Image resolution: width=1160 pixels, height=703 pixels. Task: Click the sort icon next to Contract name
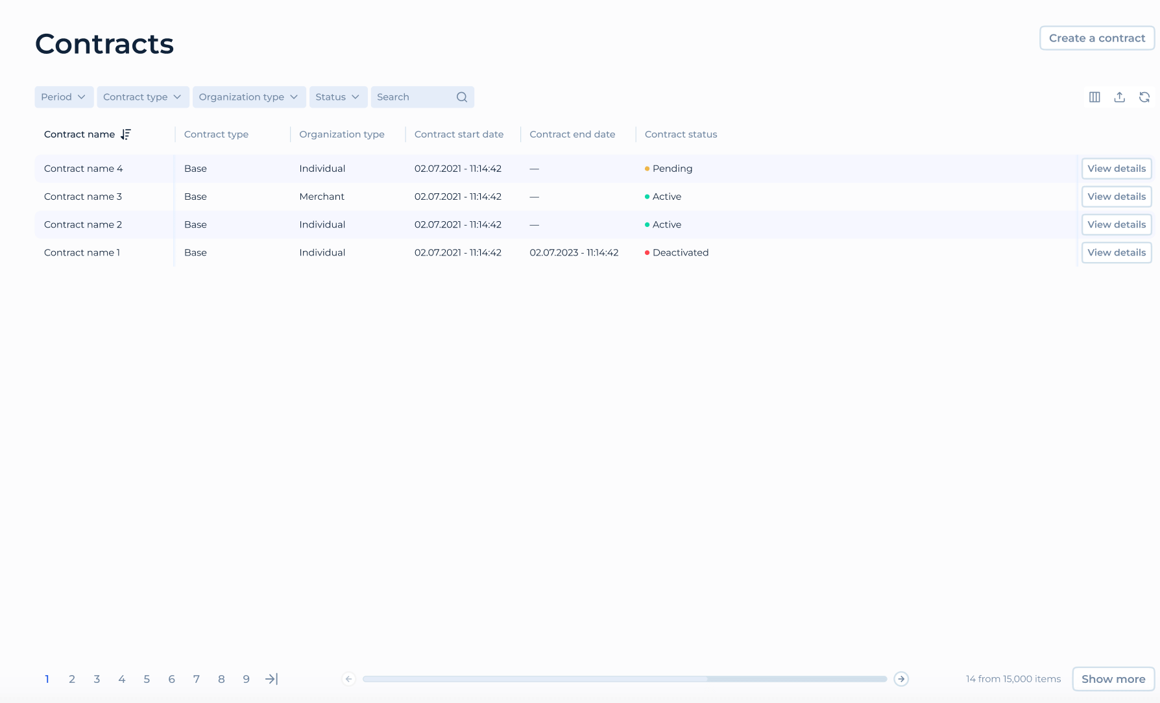127,134
